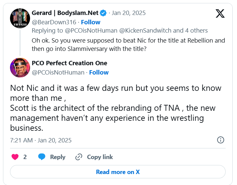Follow @BearDown316
Image resolution: width=237 pixels, height=185 pixels.
pos(90,22)
